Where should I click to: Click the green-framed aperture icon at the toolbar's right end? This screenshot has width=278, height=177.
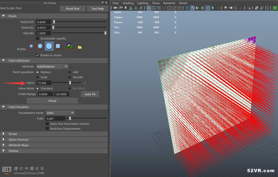pos(275,8)
